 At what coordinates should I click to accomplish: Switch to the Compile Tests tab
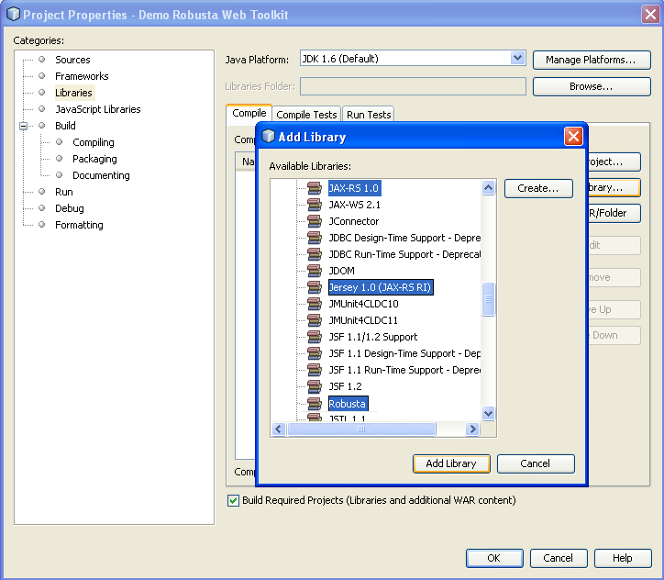(306, 115)
